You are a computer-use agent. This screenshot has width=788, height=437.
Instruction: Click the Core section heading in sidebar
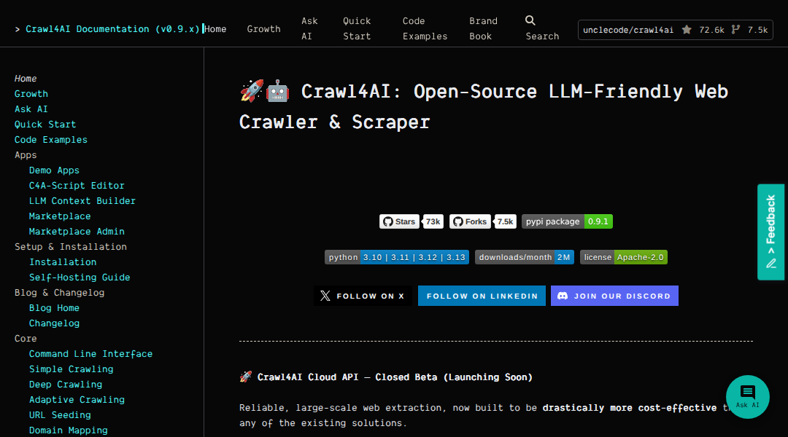pos(26,339)
